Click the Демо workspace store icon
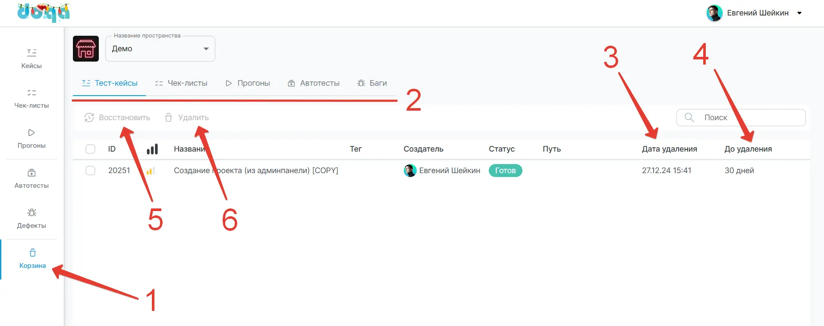The image size is (824, 326). pos(86,49)
